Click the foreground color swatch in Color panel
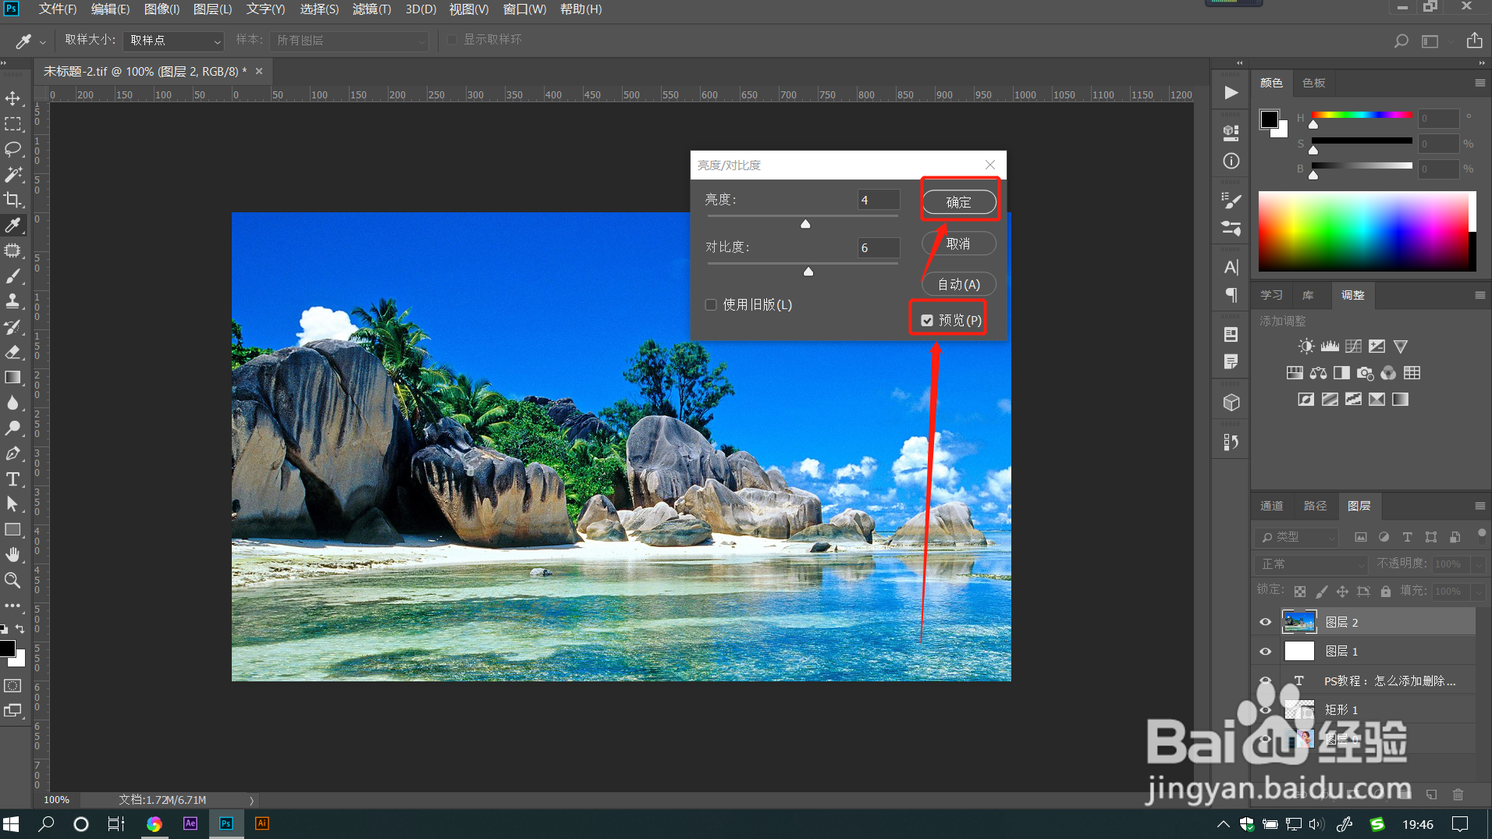 click(1270, 119)
